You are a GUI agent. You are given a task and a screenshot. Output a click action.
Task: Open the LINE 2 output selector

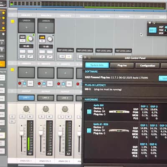tap(46, 98)
